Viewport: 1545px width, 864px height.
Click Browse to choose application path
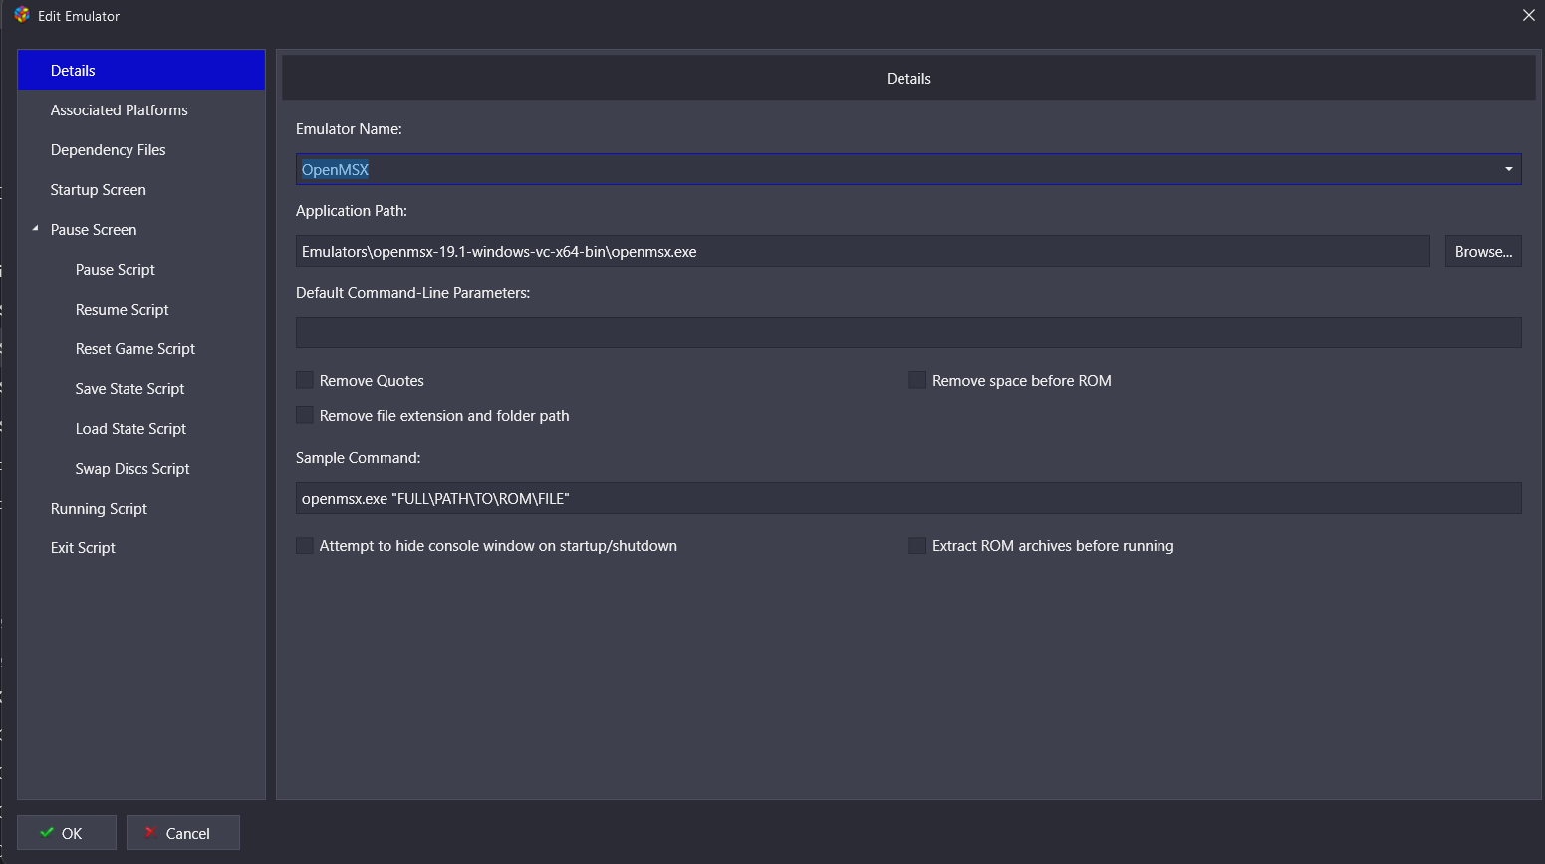coord(1482,252)
